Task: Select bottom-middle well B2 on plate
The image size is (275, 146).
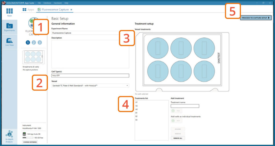Action: (x=181, y=71)
